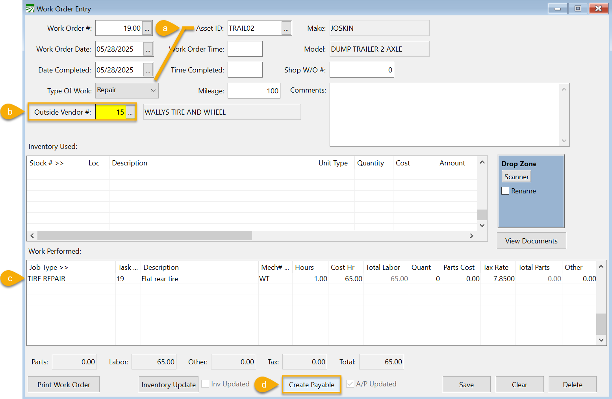Click into the Comments text box
Viewport: 612px width, 399px height.
pos(444,114)
